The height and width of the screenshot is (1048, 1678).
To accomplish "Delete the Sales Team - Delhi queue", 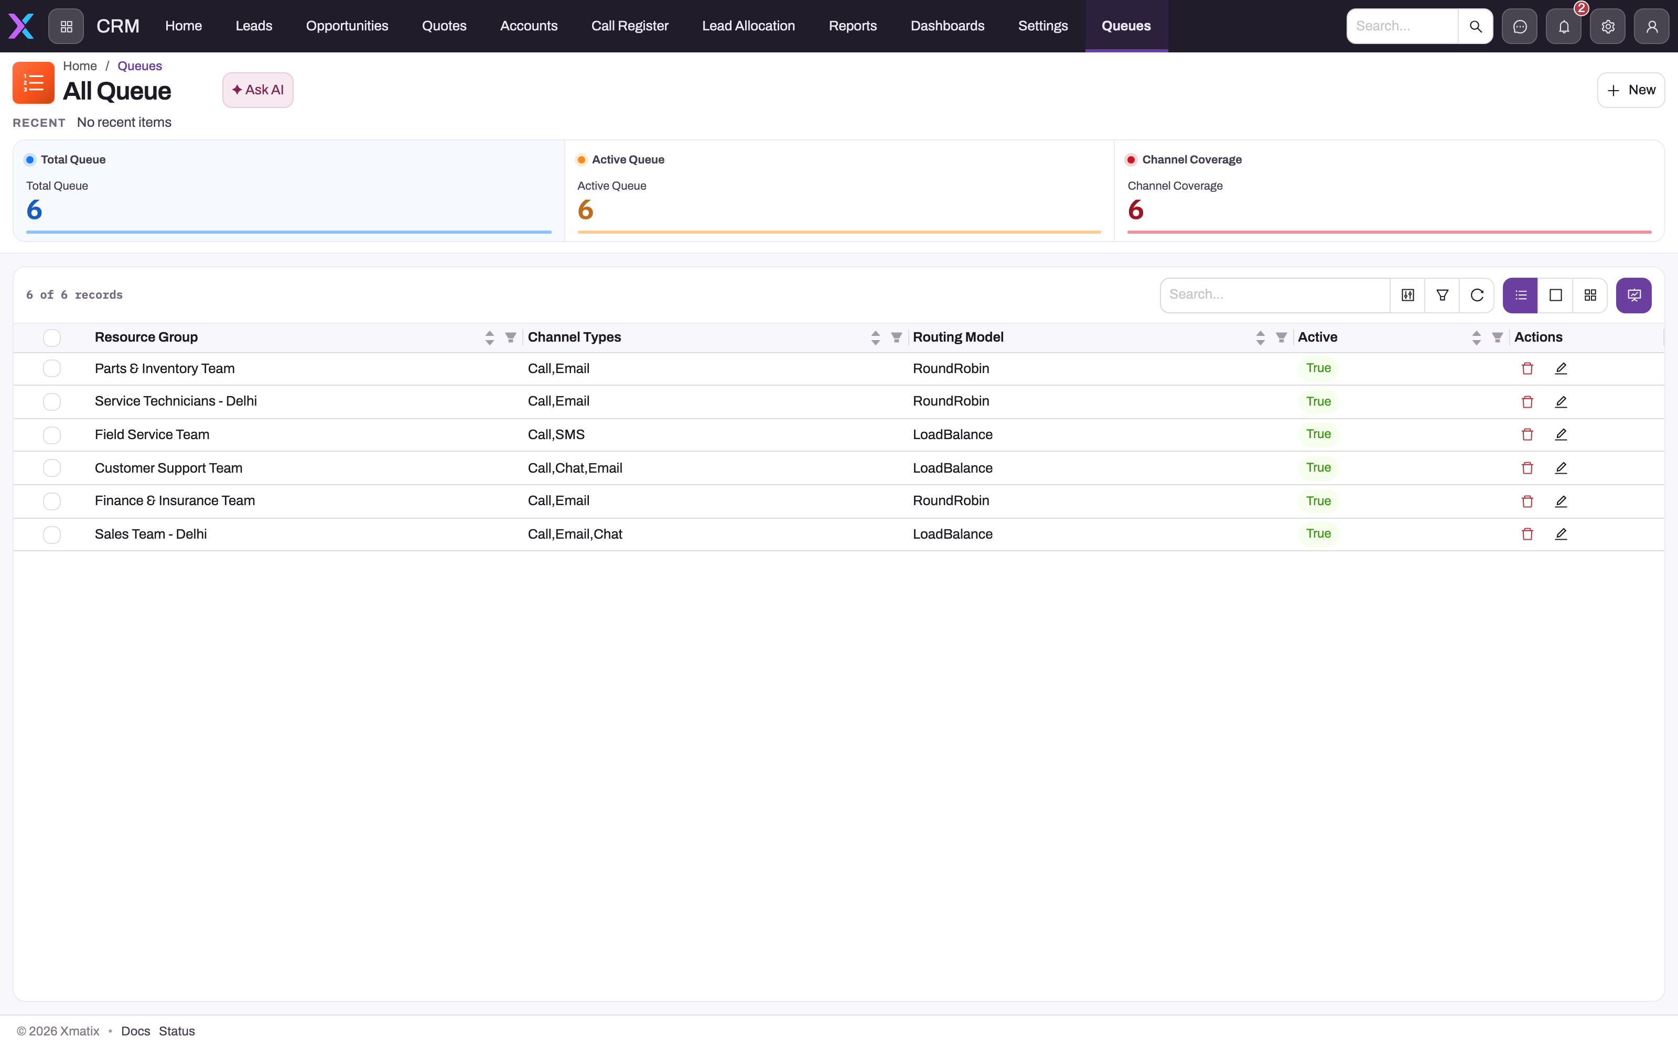I will [x=1527, y=534].
